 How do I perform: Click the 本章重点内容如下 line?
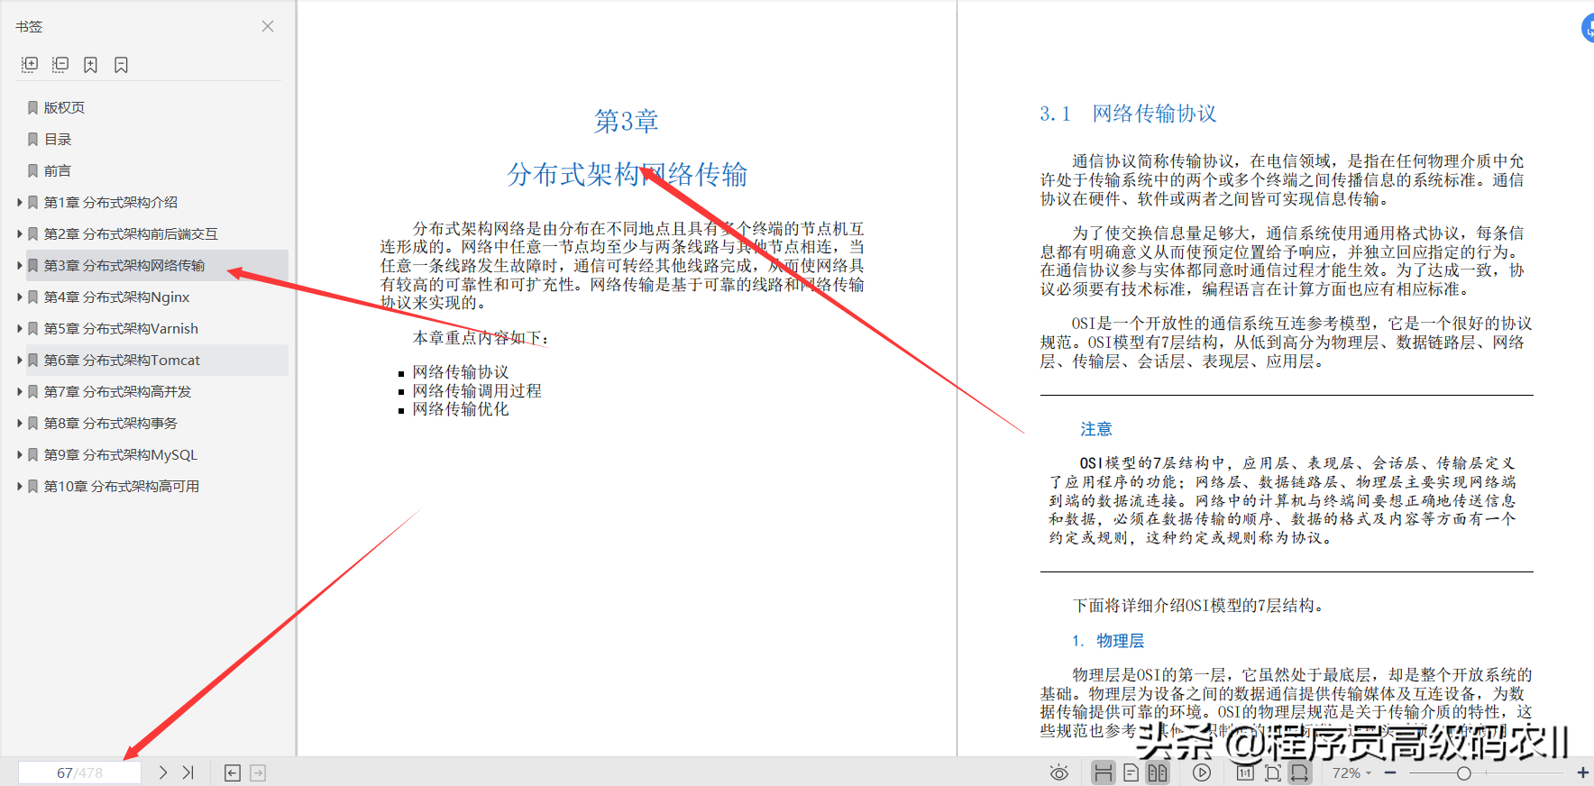point(481,338)
